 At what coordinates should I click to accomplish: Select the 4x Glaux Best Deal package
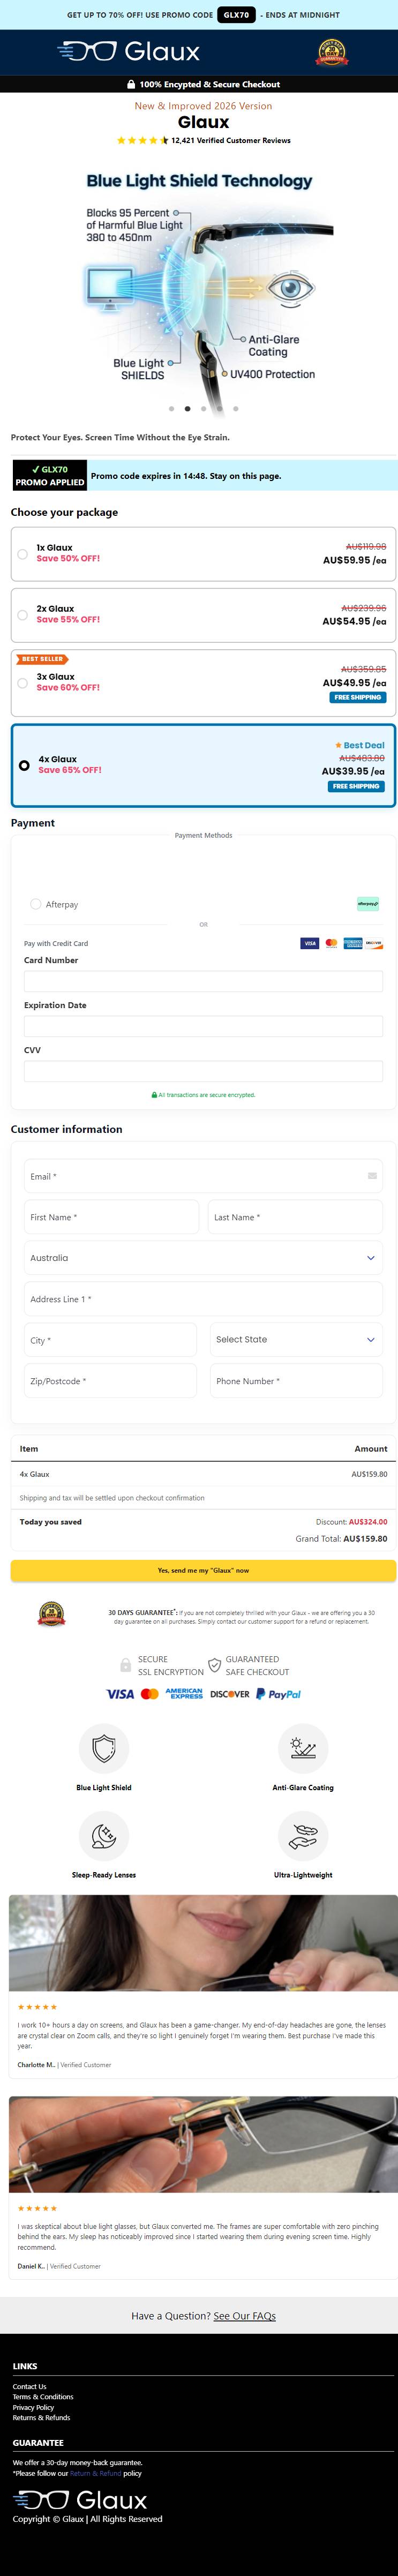click(x=203, y=765)
